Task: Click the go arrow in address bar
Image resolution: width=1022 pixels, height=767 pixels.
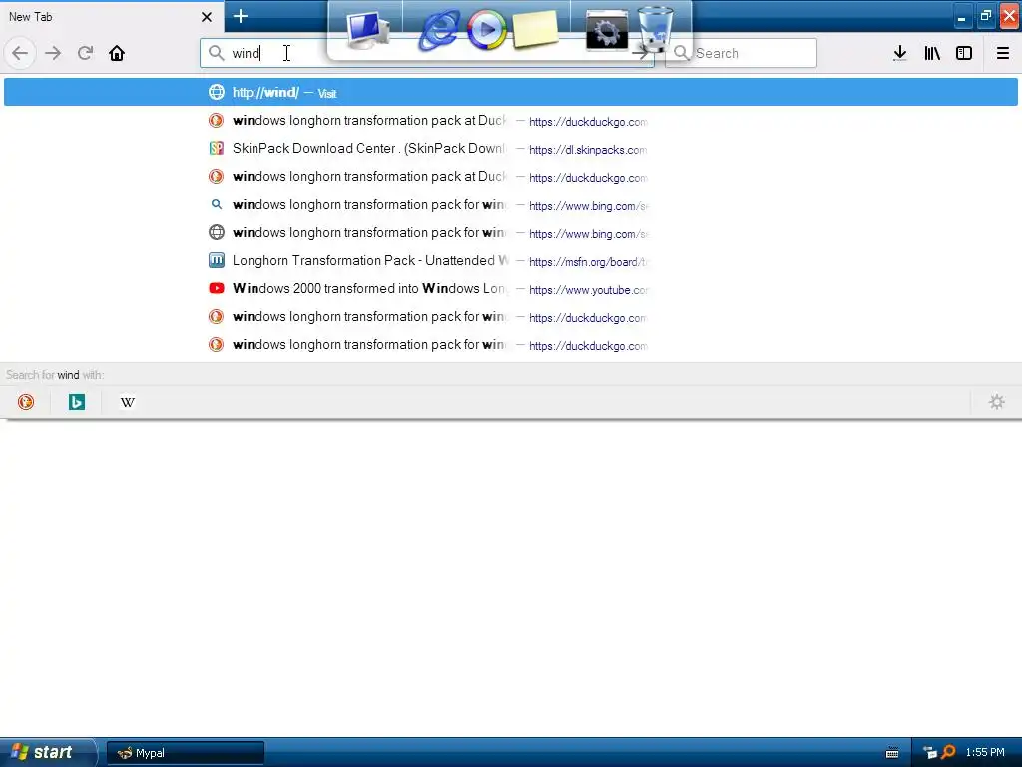Action: click(642, 54)
